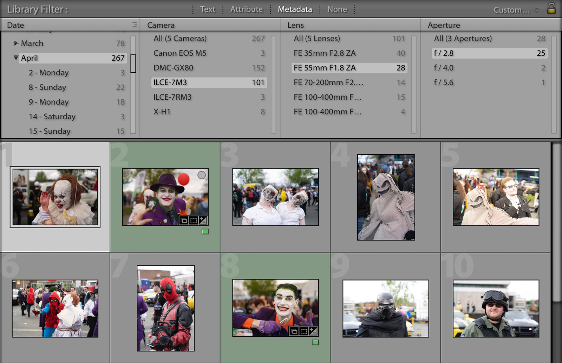
Task: Select 'All (3 Apertures)' filter row
Action: [489, 39]
